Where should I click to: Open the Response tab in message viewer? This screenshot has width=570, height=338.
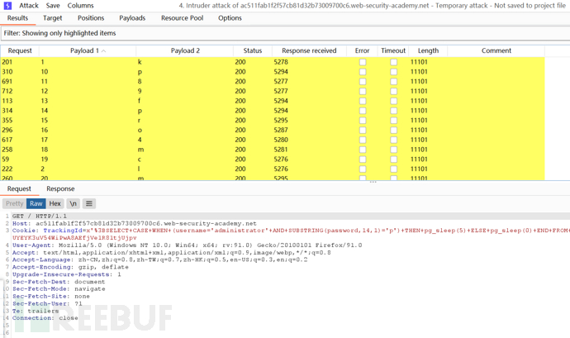[x=60, y=188]
